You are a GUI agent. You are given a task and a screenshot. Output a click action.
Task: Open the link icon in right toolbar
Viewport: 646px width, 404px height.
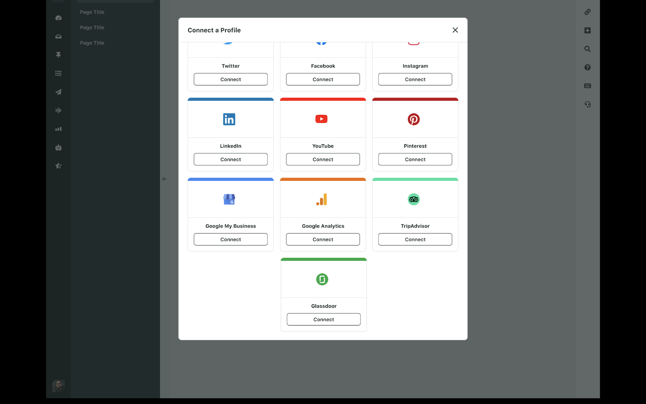point(587,12)
